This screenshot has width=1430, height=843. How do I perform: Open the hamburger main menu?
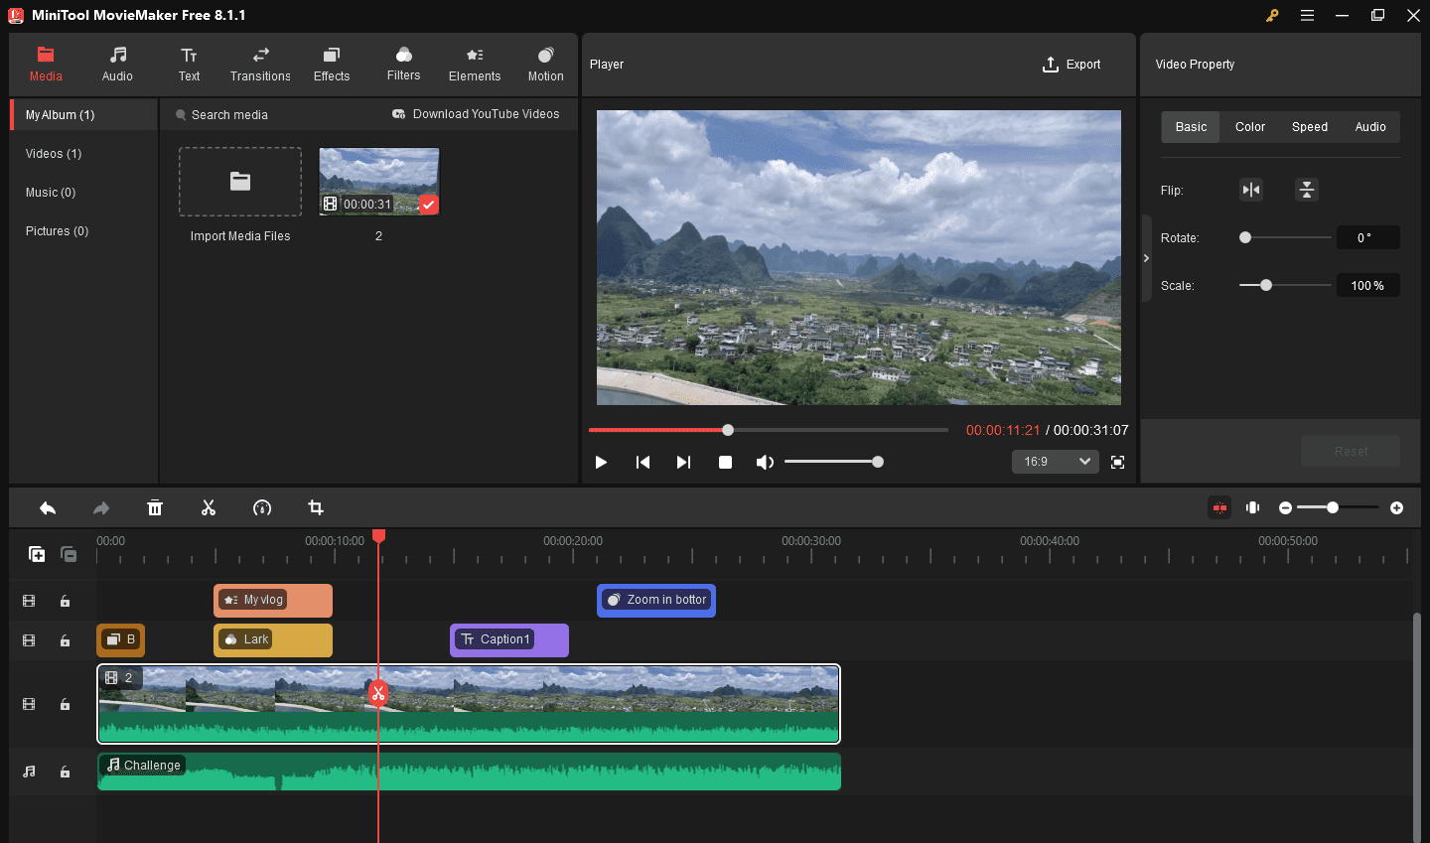pyautogui.click(x=1308, y=15)
